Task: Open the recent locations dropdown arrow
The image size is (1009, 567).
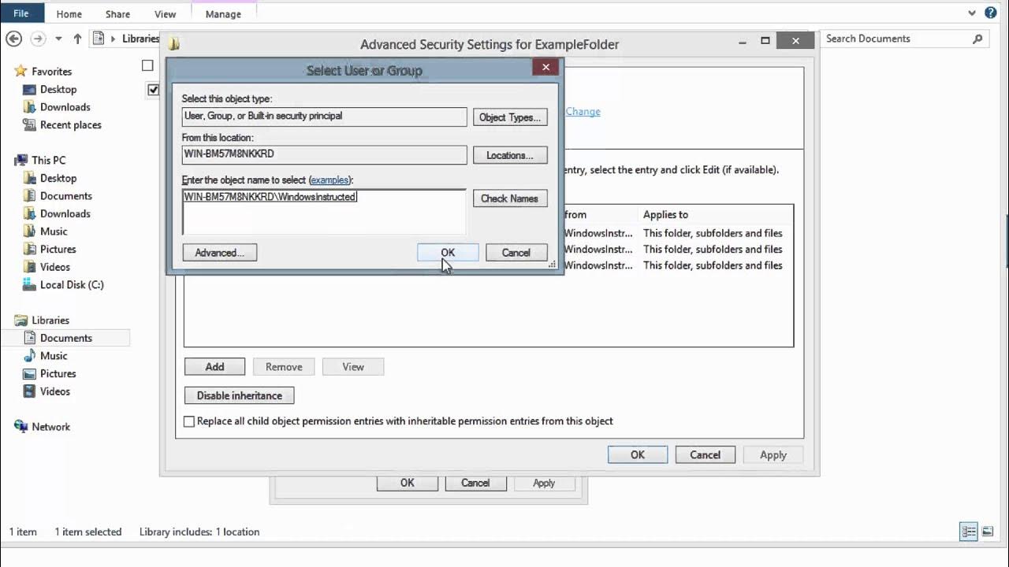Action: tap(58, 39)
